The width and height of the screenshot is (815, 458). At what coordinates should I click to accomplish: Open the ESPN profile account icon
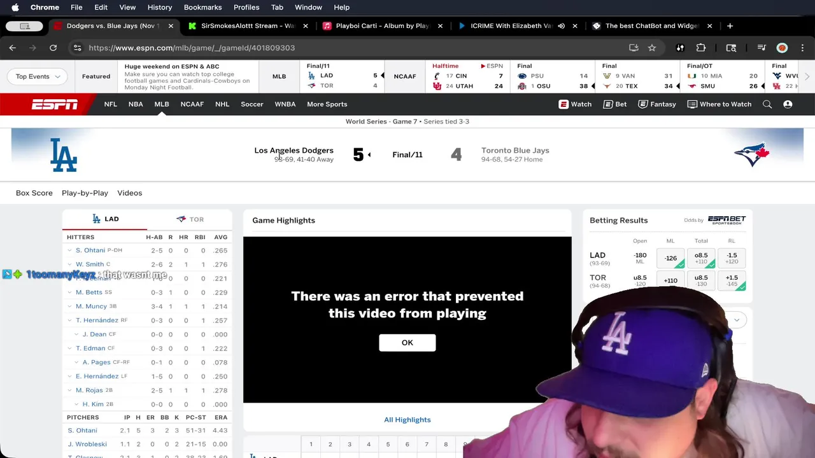click(788, 104)
